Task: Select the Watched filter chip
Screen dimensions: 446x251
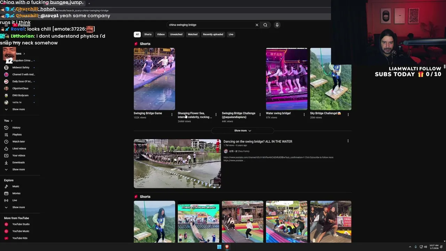Action: (x=193, y=35)
